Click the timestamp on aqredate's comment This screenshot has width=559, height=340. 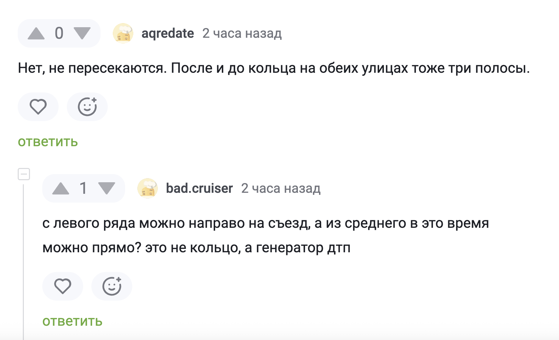[242, 33]
